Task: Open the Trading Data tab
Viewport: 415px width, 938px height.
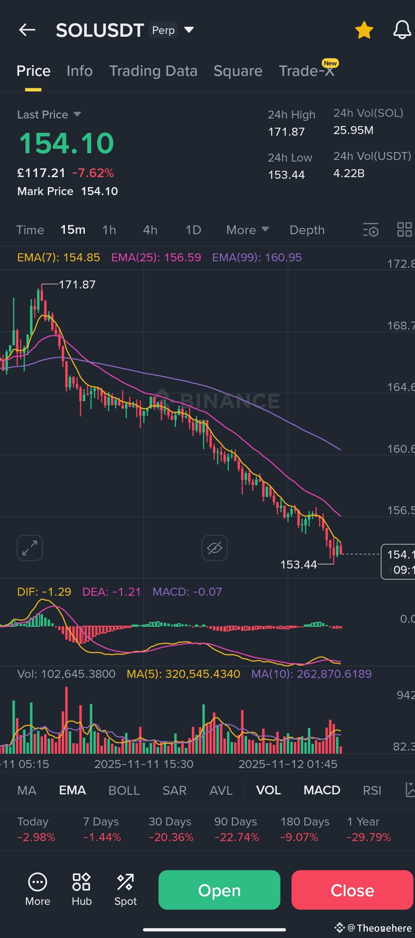Action: coord(153,71)
